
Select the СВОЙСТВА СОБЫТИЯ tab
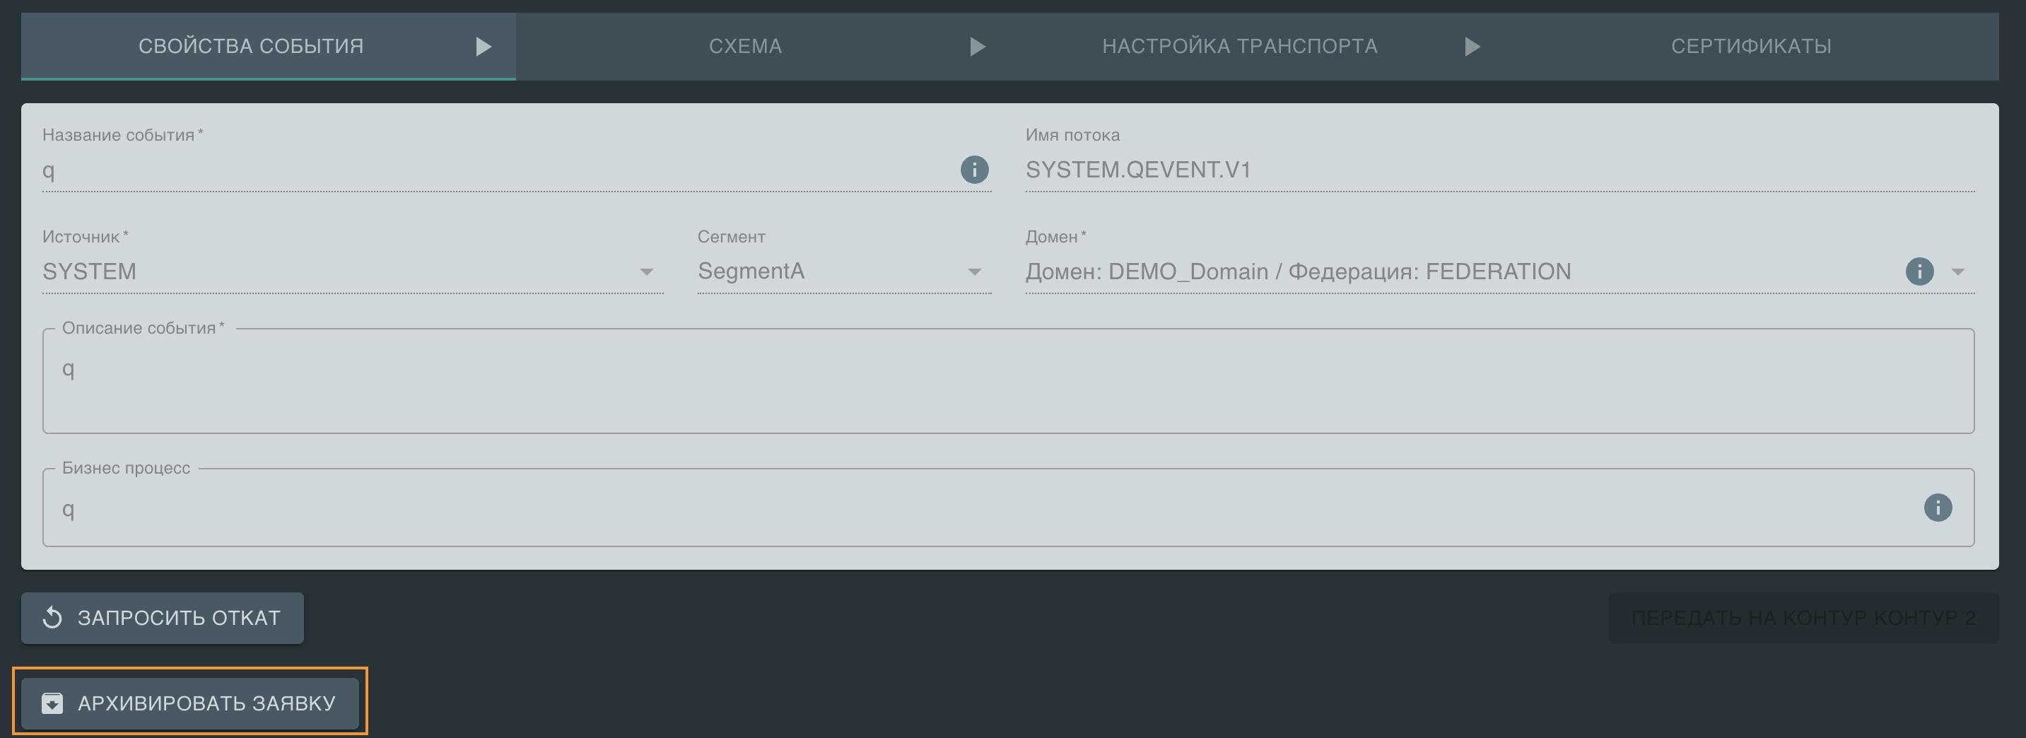[x=251, y=47]
